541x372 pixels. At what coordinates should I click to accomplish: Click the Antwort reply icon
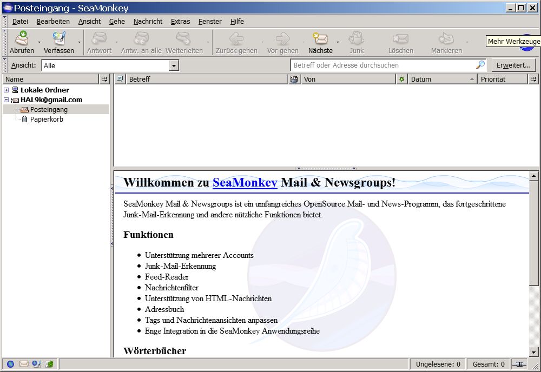click(x=100, y=38)
